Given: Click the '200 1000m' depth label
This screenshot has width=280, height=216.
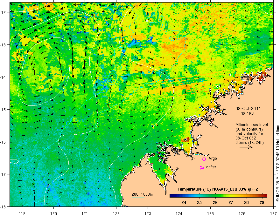Looking at the screenshot, I should coord(142,194).
